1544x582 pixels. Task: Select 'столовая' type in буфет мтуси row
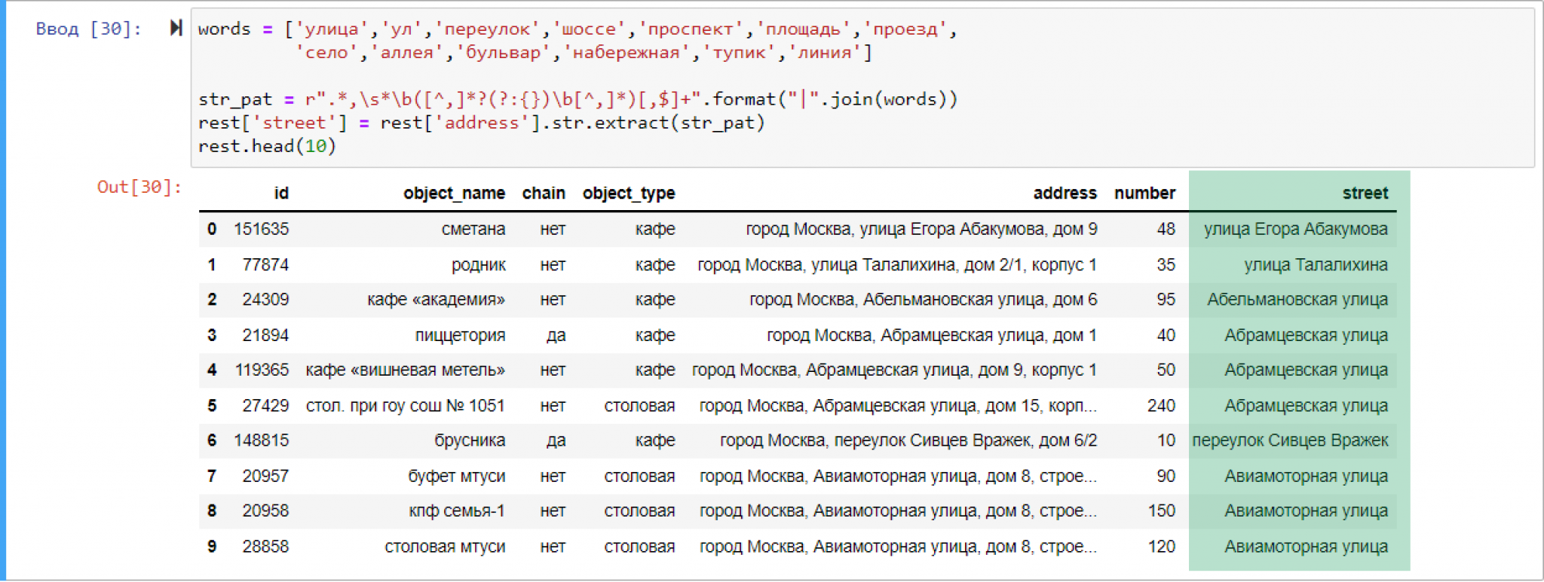tap(639, 476)
